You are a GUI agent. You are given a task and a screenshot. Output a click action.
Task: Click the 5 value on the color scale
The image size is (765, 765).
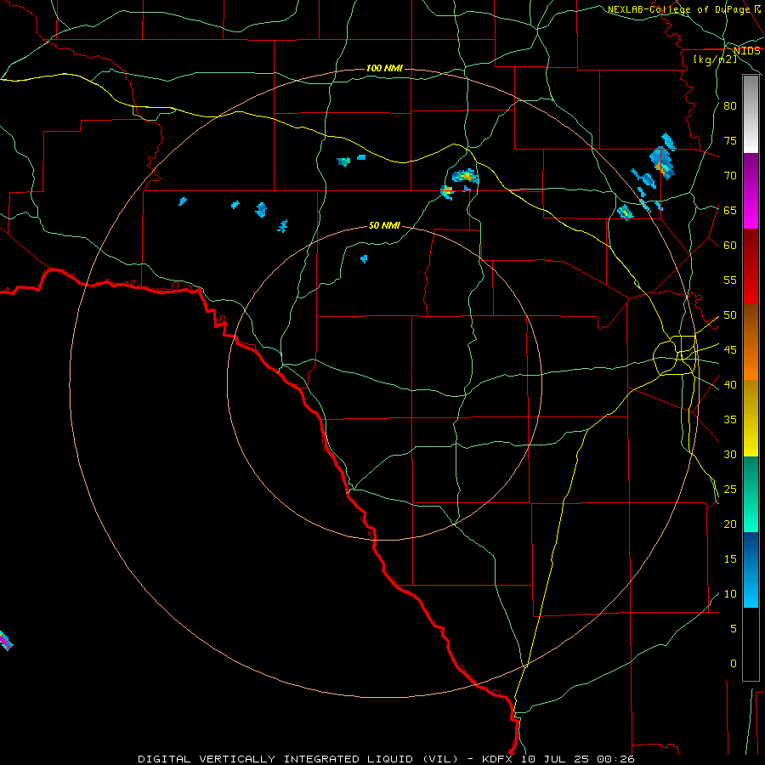(734, 628)
